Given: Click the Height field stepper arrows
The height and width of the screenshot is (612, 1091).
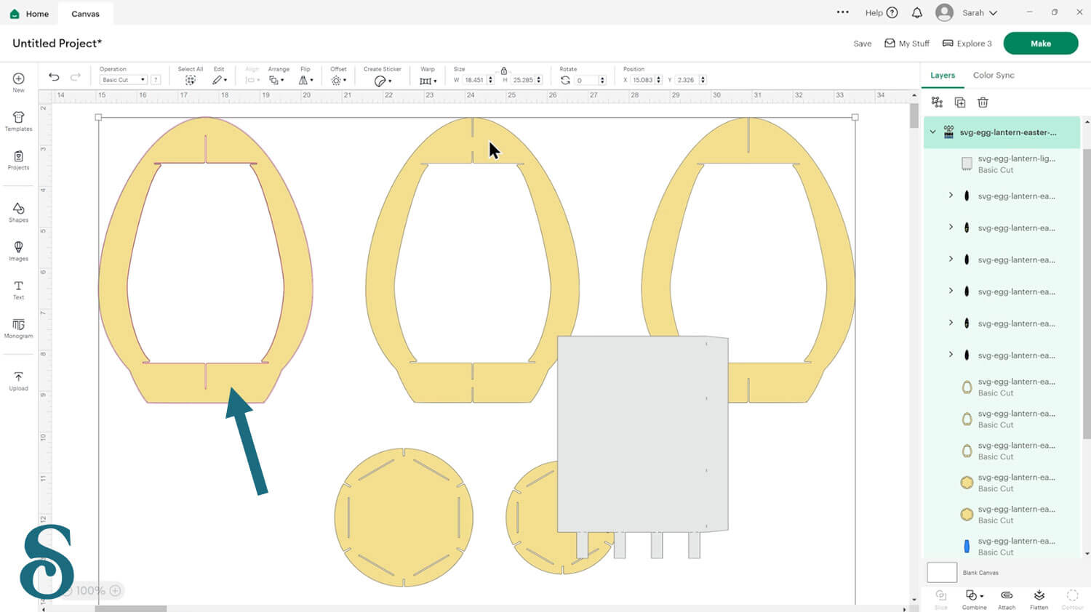Looking at the screenshot, I should 539,80.
